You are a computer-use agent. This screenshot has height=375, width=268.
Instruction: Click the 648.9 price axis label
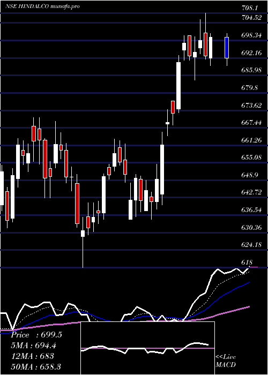coord(250,175)
